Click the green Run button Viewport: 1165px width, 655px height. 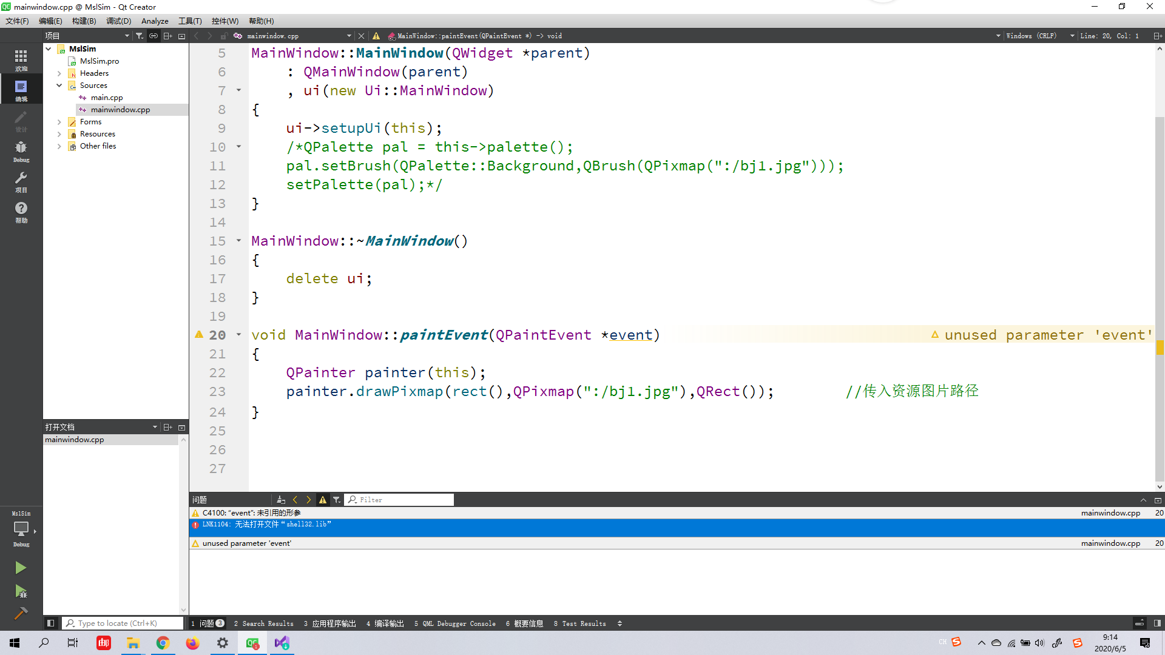coord(20,568)
